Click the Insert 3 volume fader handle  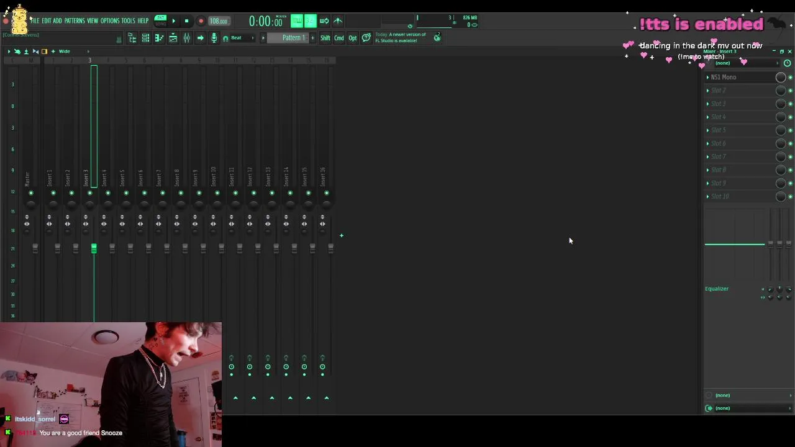(x=94, y=248)
